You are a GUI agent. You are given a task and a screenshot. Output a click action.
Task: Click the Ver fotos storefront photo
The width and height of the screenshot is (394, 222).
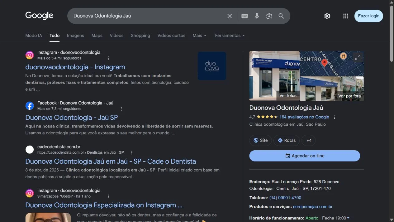[274, 76]
